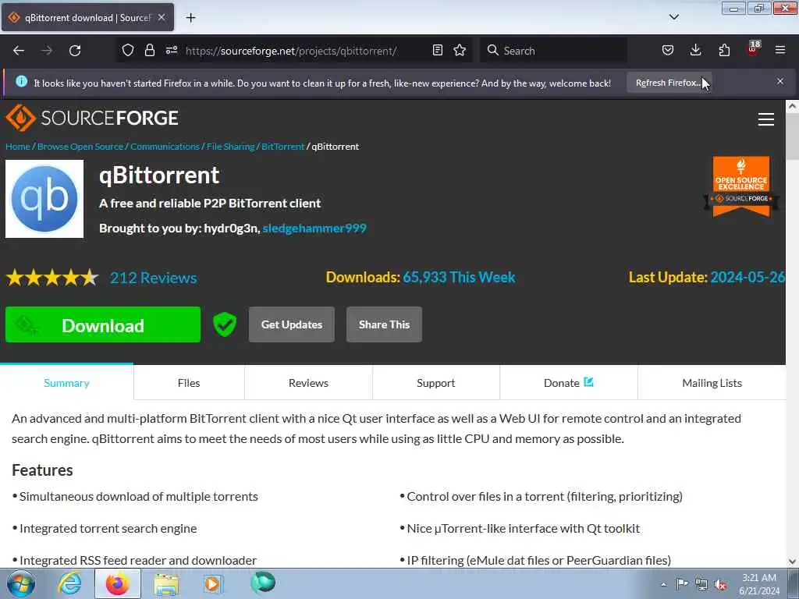Click the rating stars

[52, 278]
